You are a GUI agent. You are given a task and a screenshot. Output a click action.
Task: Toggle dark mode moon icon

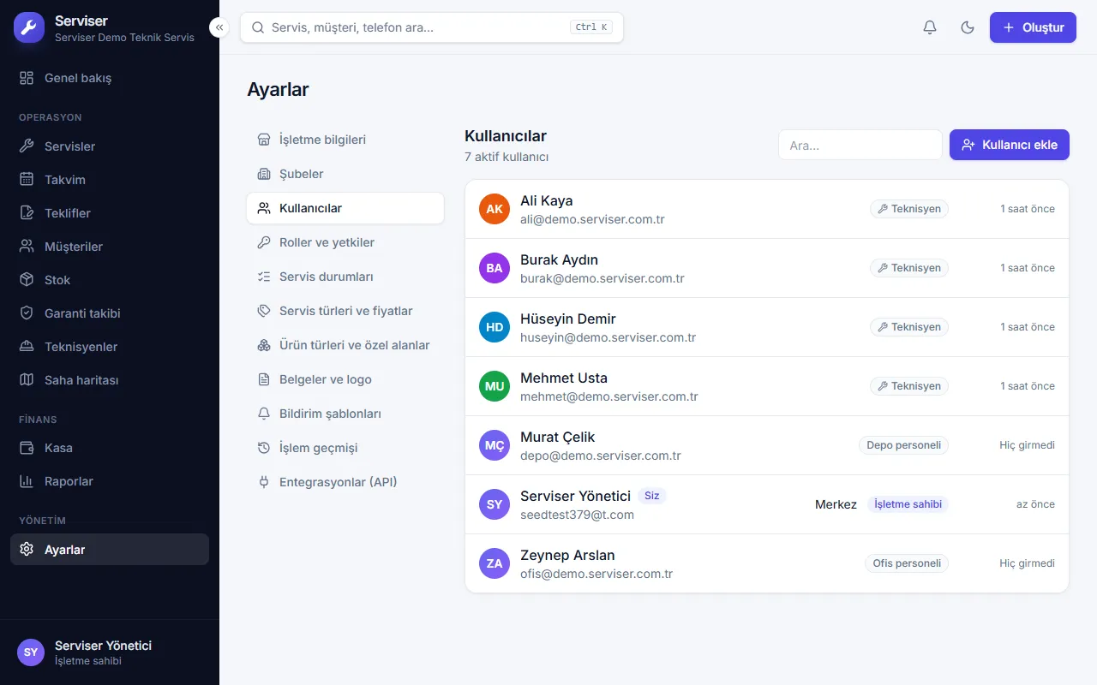968,27
